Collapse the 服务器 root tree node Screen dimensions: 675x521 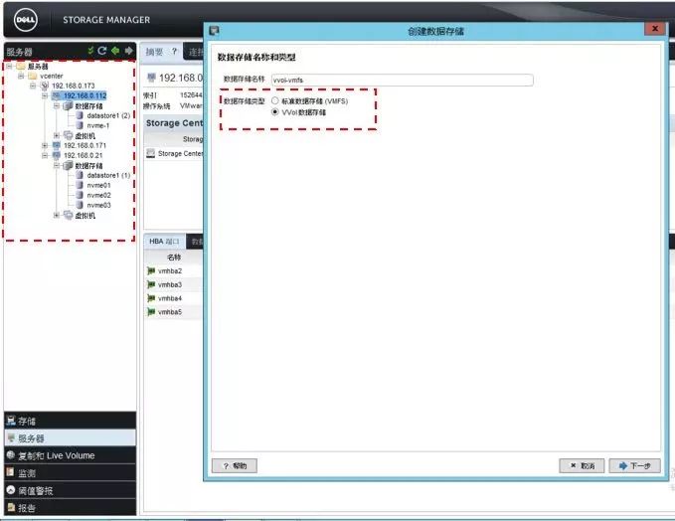click(x=9, y=66)
